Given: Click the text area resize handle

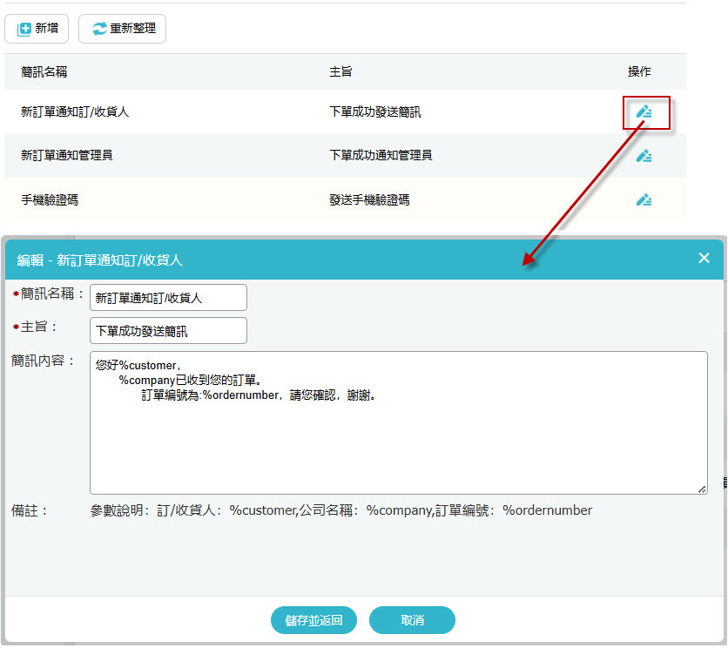Looking at the screenshot, I should coord(702,489).
